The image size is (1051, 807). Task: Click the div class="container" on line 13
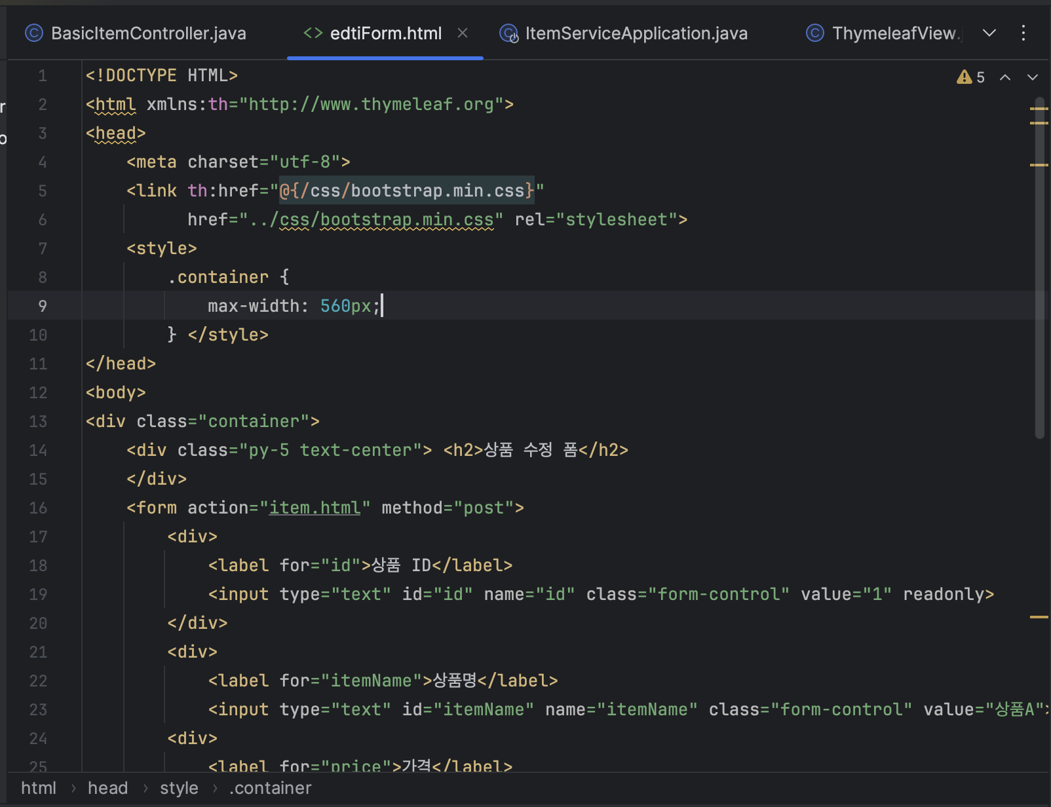point(202,421)
